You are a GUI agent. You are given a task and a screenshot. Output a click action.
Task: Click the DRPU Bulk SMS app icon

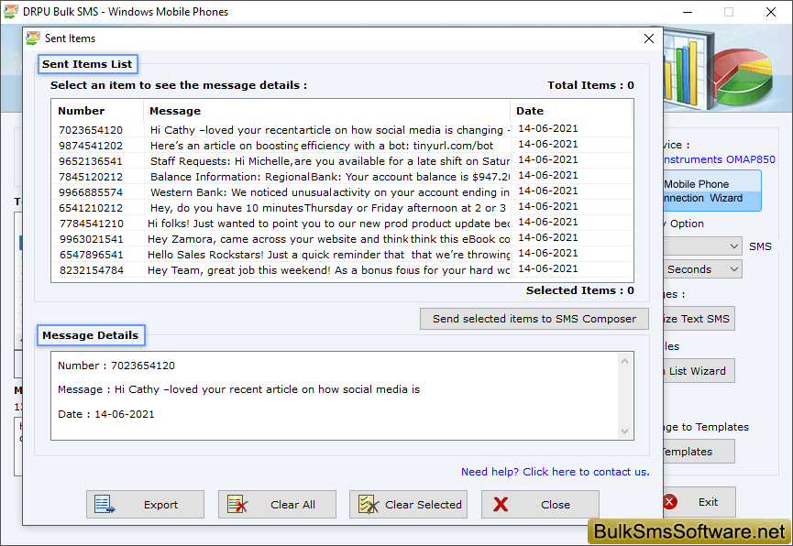[x=11, y=12]
